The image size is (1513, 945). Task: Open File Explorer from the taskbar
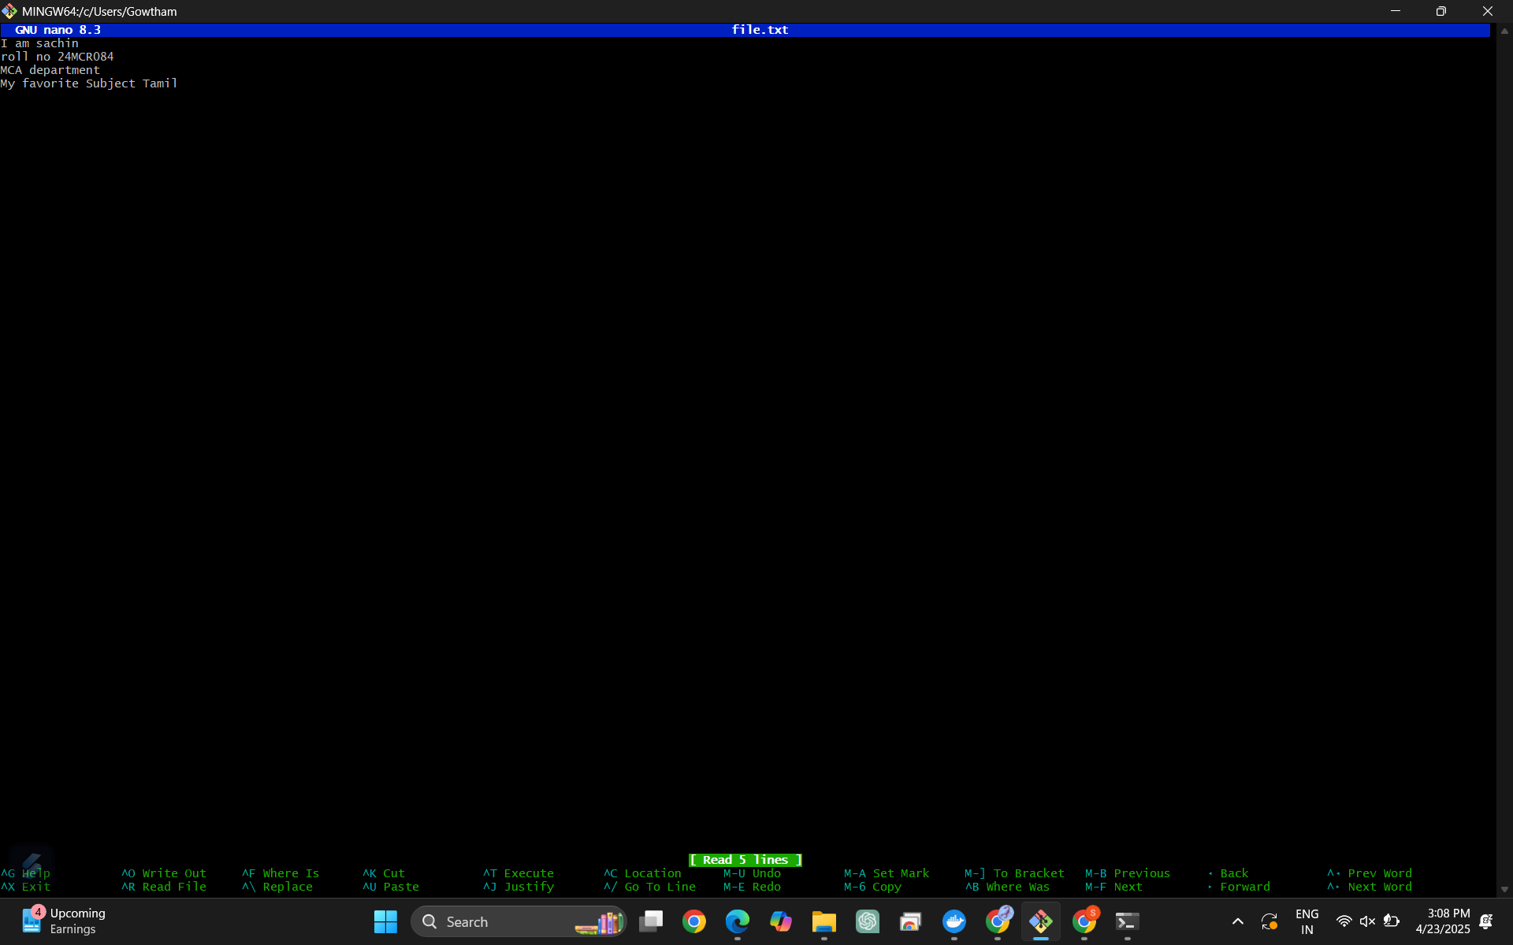pos(824,921)
